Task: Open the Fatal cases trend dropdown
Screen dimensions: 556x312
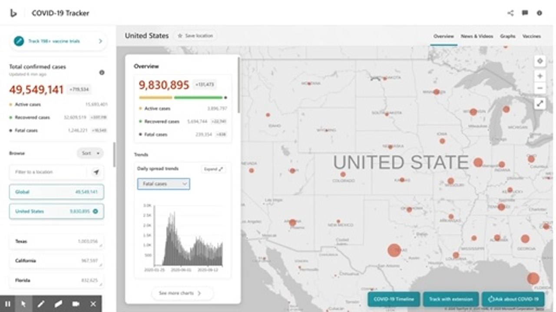Action: (163, 184)
